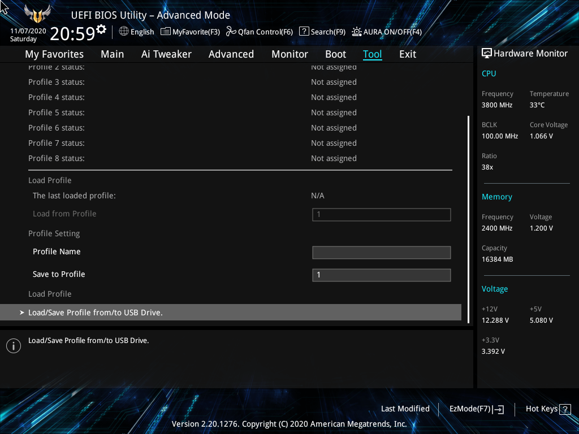Screen dimensions: 579x434
Task: Select Profile 8 status row
Action: [240, 158]
